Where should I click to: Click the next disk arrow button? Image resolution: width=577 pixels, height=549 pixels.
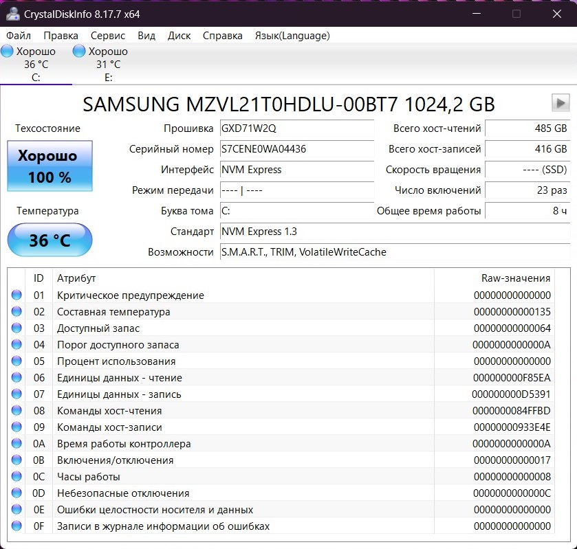point(560,103)
